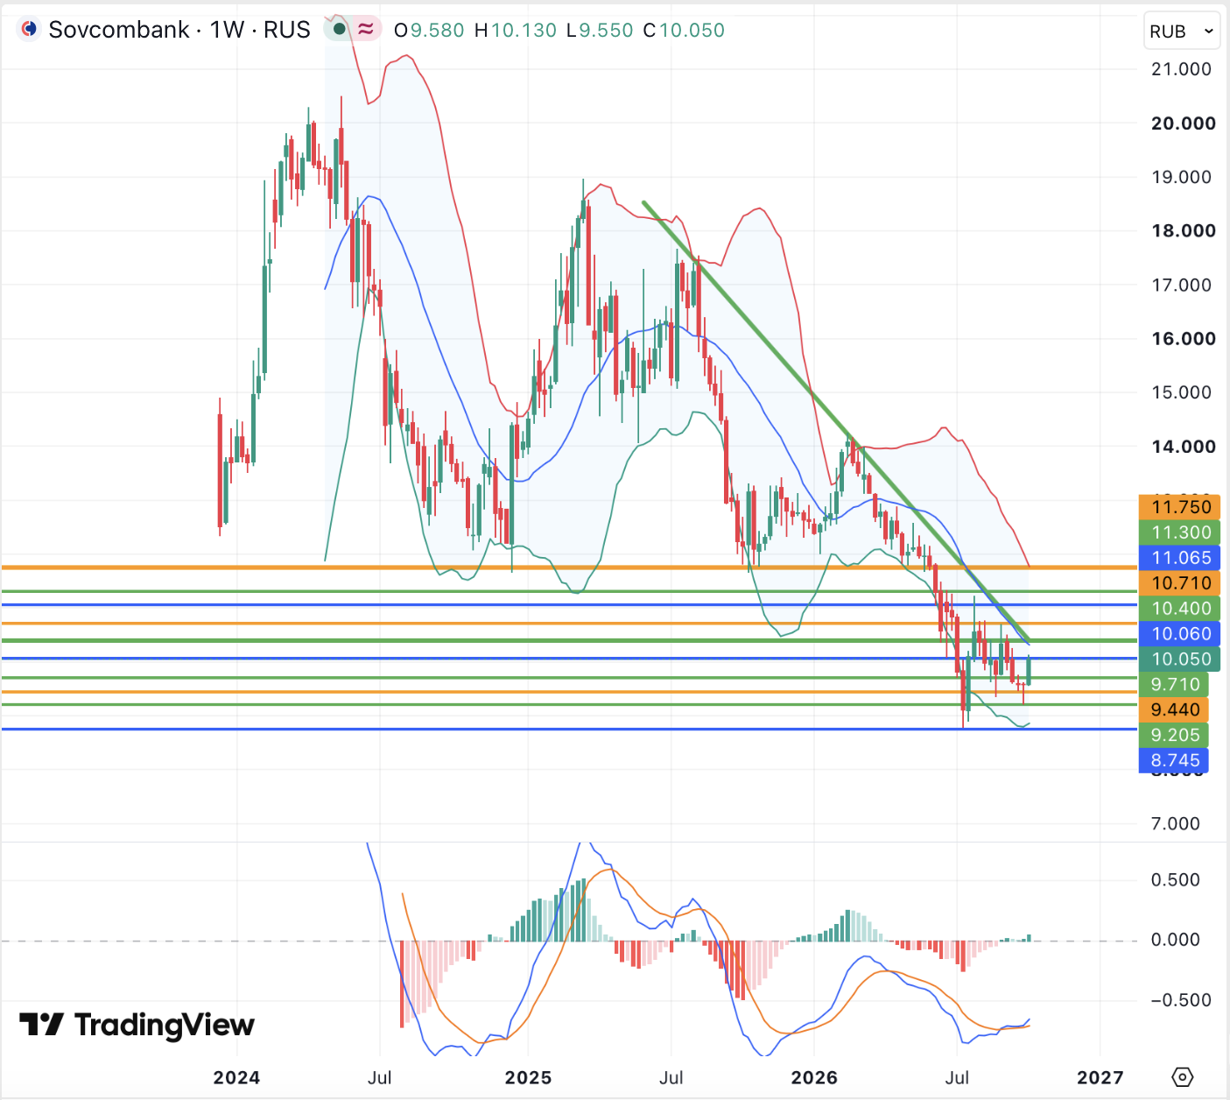Select the 9.440 orange price label
The width and height of the screenshot is (1230, 1100).
(x=1175, y=710)
